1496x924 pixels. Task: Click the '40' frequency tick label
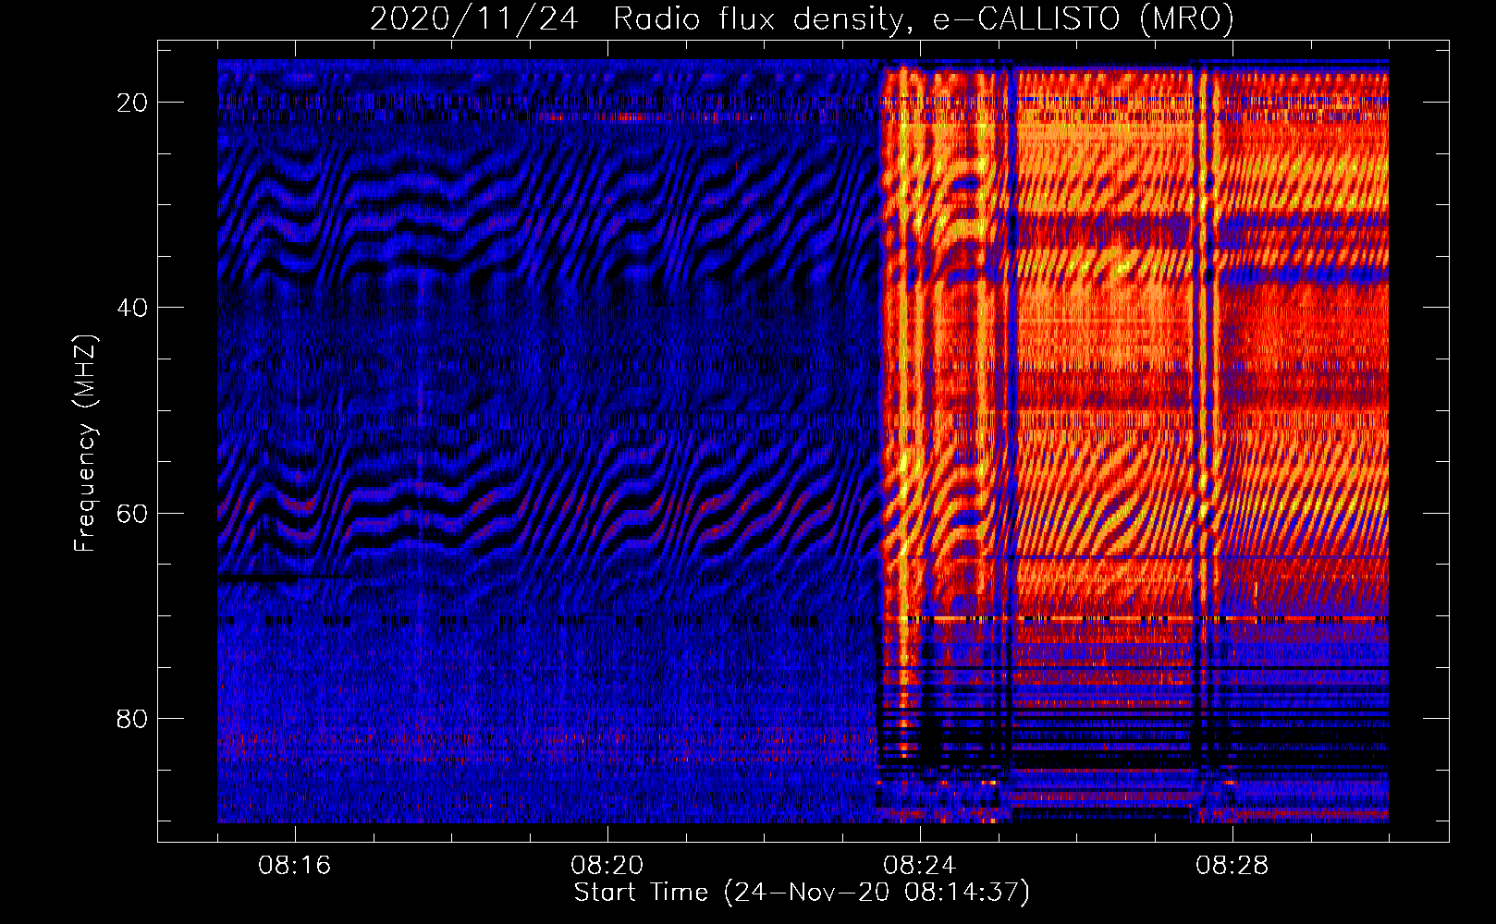132,308
